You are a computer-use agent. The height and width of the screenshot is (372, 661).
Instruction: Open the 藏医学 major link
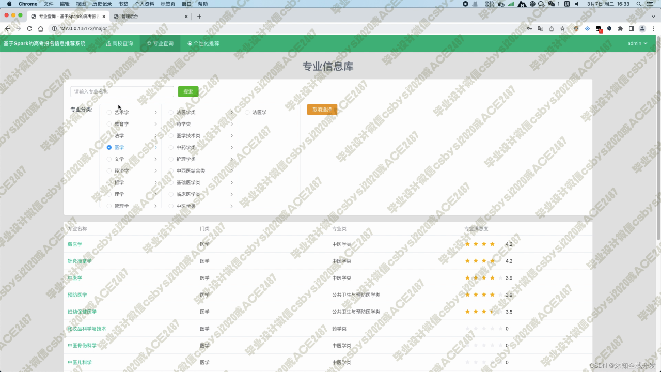pos(75,244)
